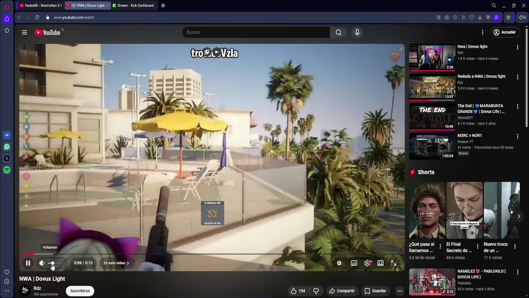Mute the video using speaker icon
This screenshot has width=529, height=298.
coord(42,263)
